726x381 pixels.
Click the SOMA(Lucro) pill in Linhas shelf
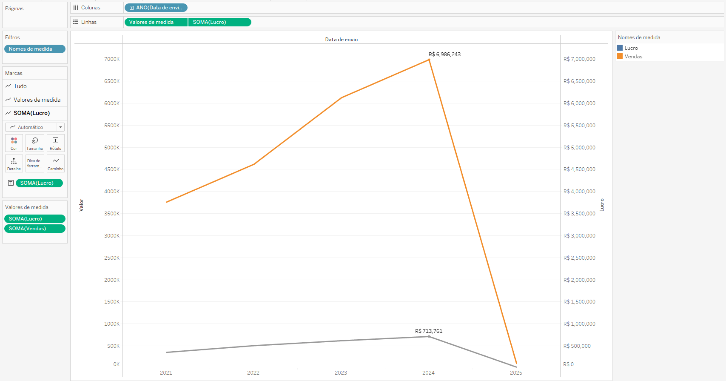tap(219, 22)
